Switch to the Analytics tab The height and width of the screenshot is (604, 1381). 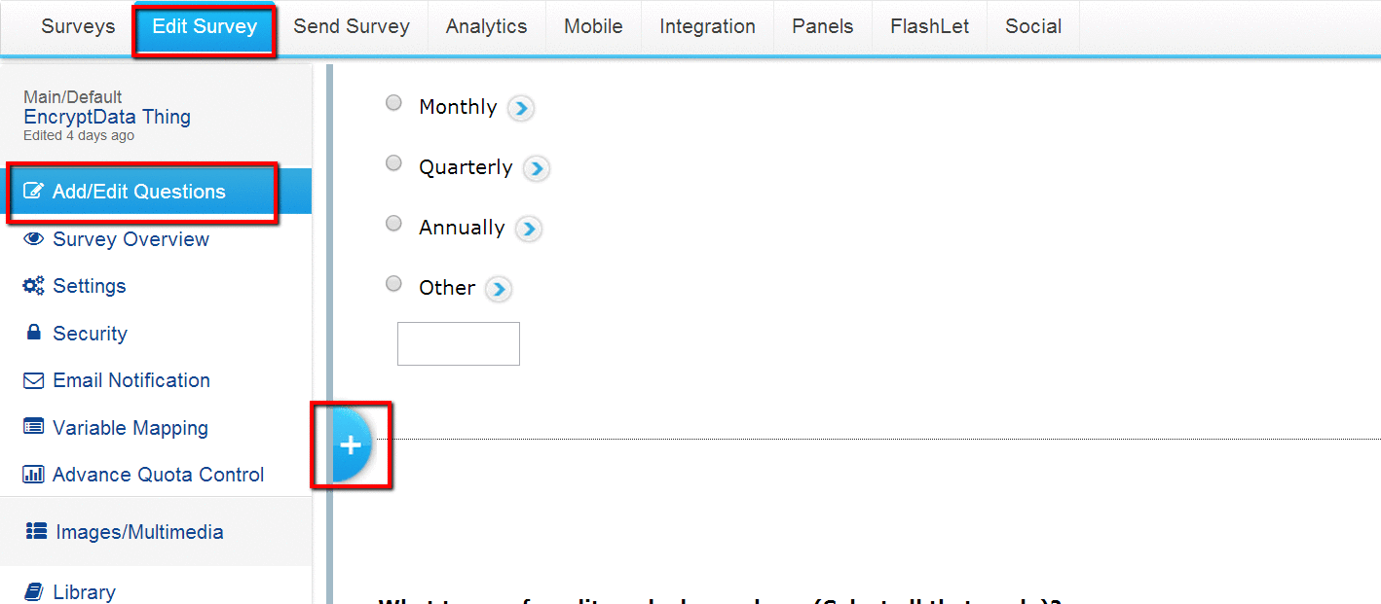pyautogui.click(x=486, y=27)
